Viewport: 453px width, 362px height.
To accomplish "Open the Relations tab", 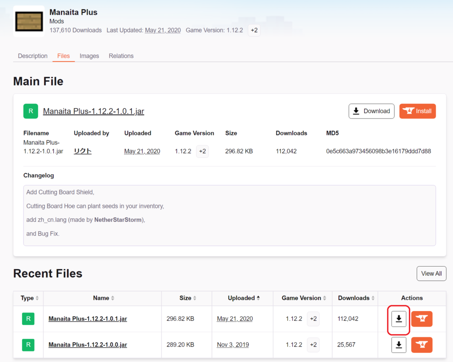I will coord(121,56).
